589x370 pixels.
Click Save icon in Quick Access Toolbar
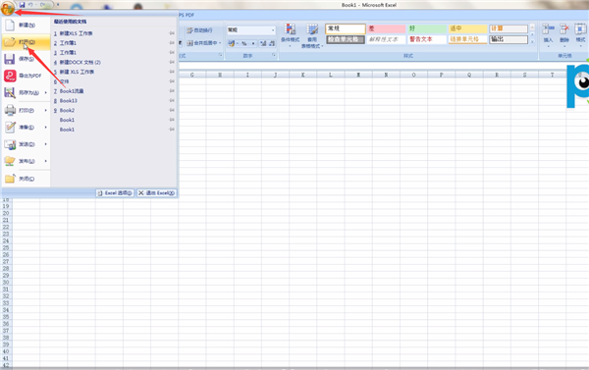point(23,5)
